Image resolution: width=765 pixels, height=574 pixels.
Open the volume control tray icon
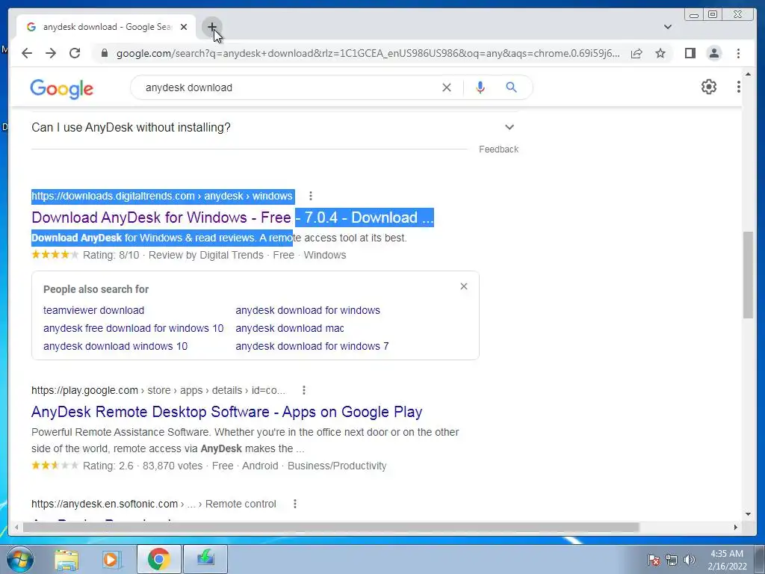[690, 560]
